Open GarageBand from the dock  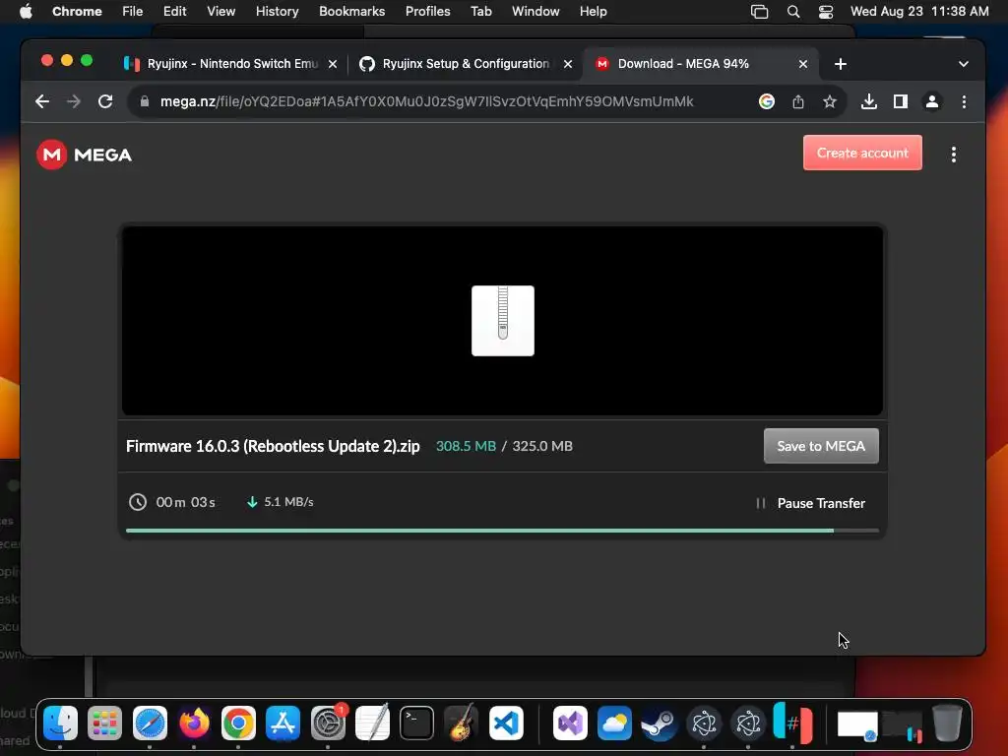coord(461,724)
